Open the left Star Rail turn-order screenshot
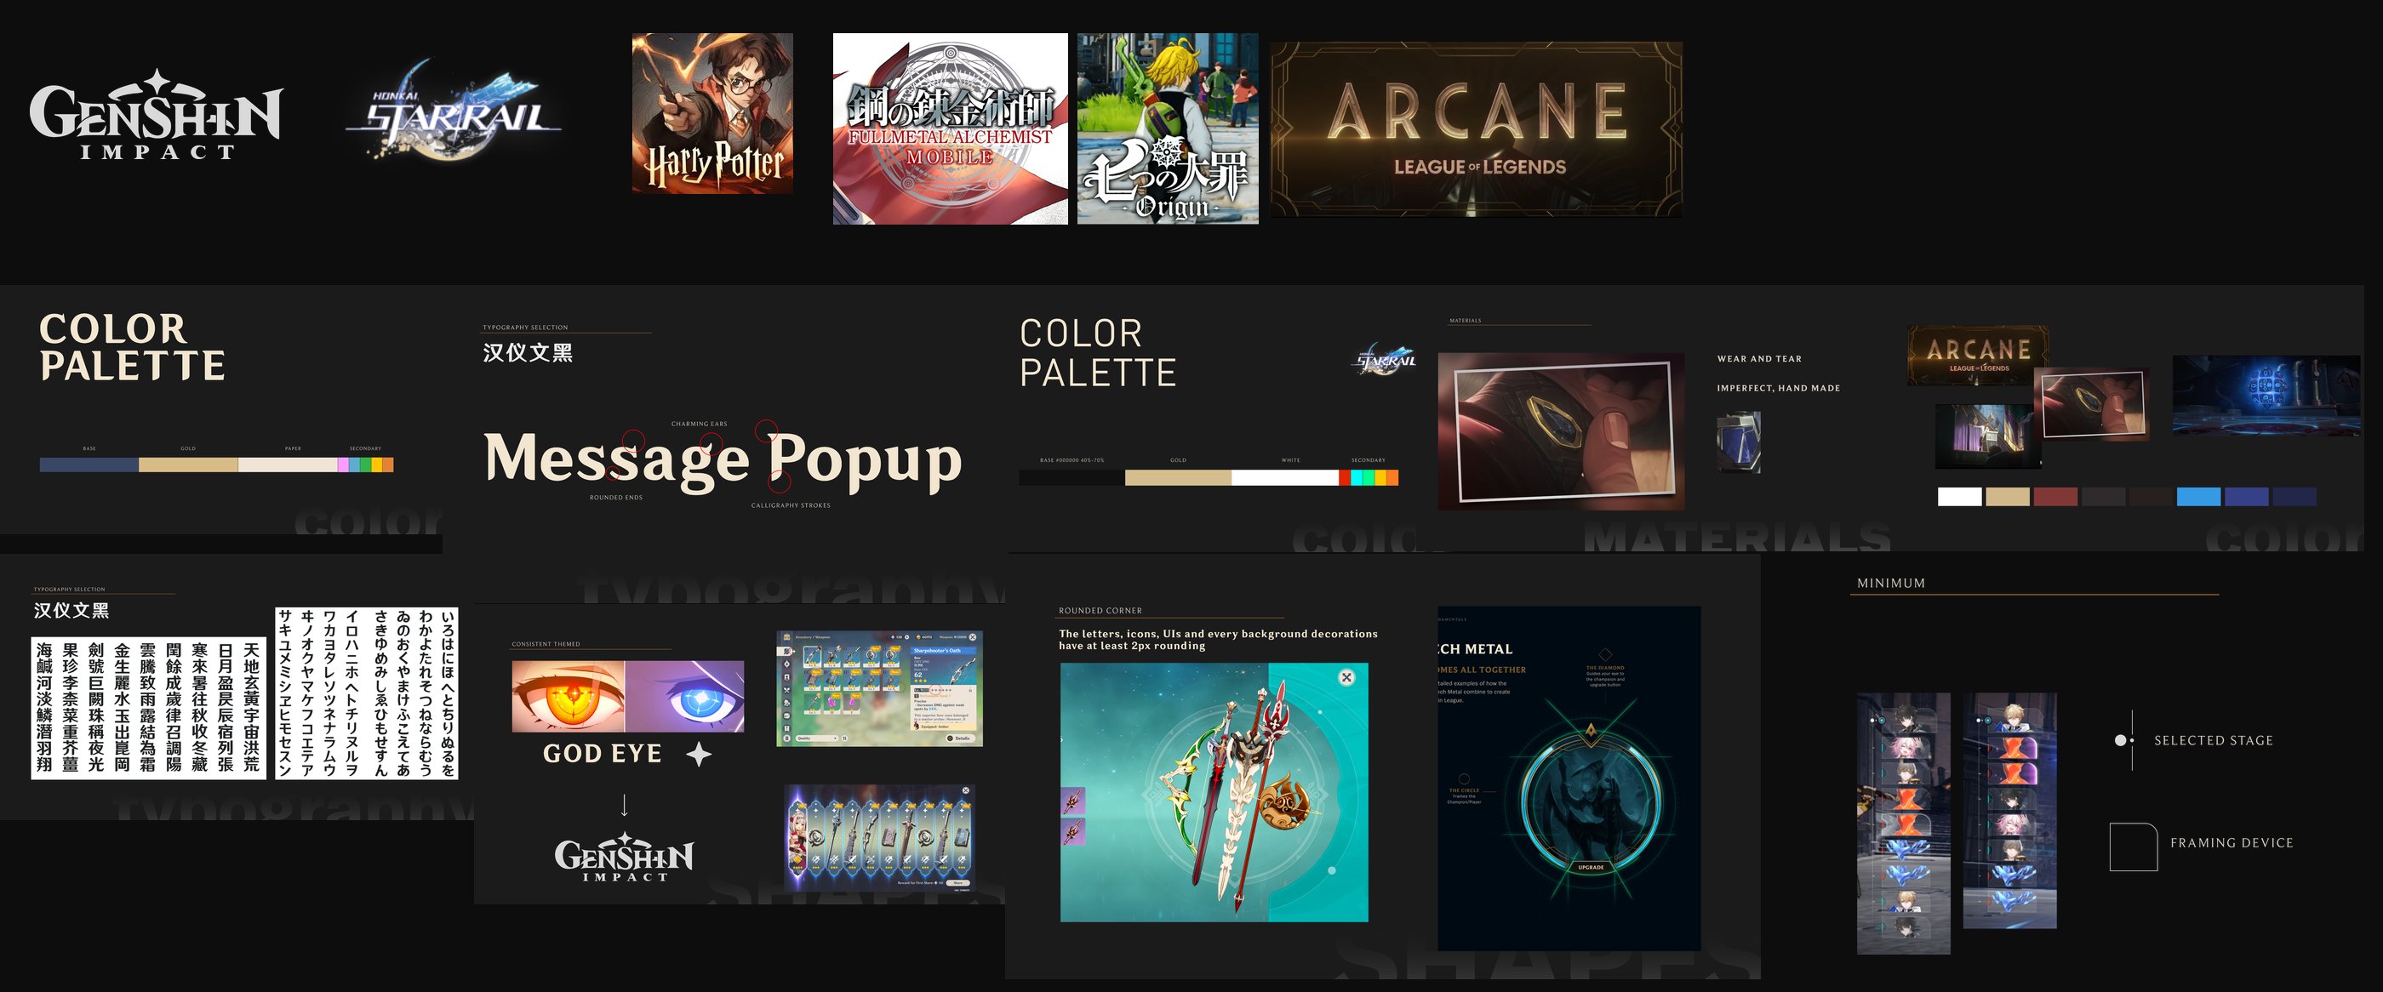The height and width of the screenshot is (992, 2383). [1904, 824]
